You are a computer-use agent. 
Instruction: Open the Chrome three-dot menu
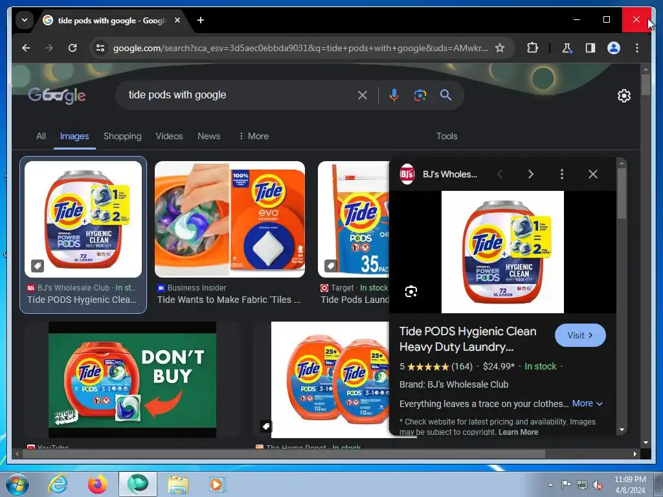click(x=637, y=48)
